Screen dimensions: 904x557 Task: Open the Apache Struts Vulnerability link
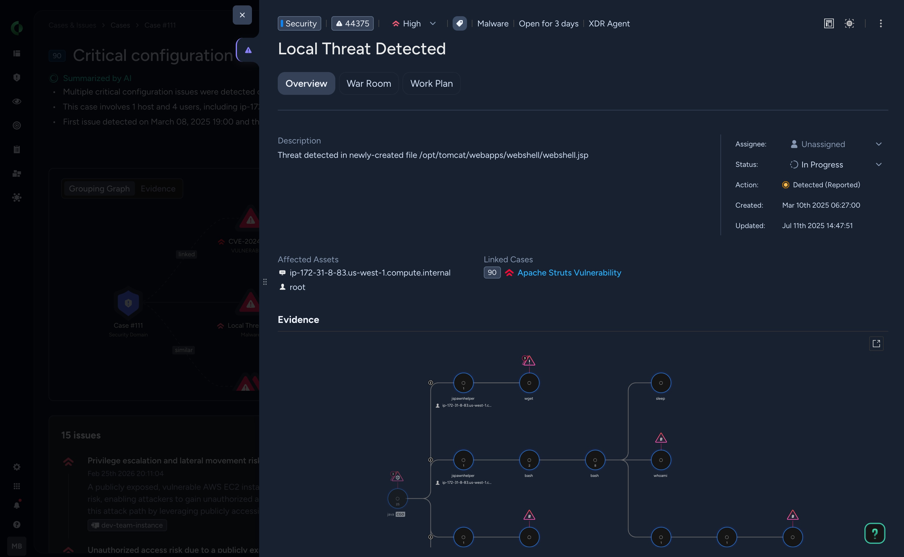tap(569, 272)
